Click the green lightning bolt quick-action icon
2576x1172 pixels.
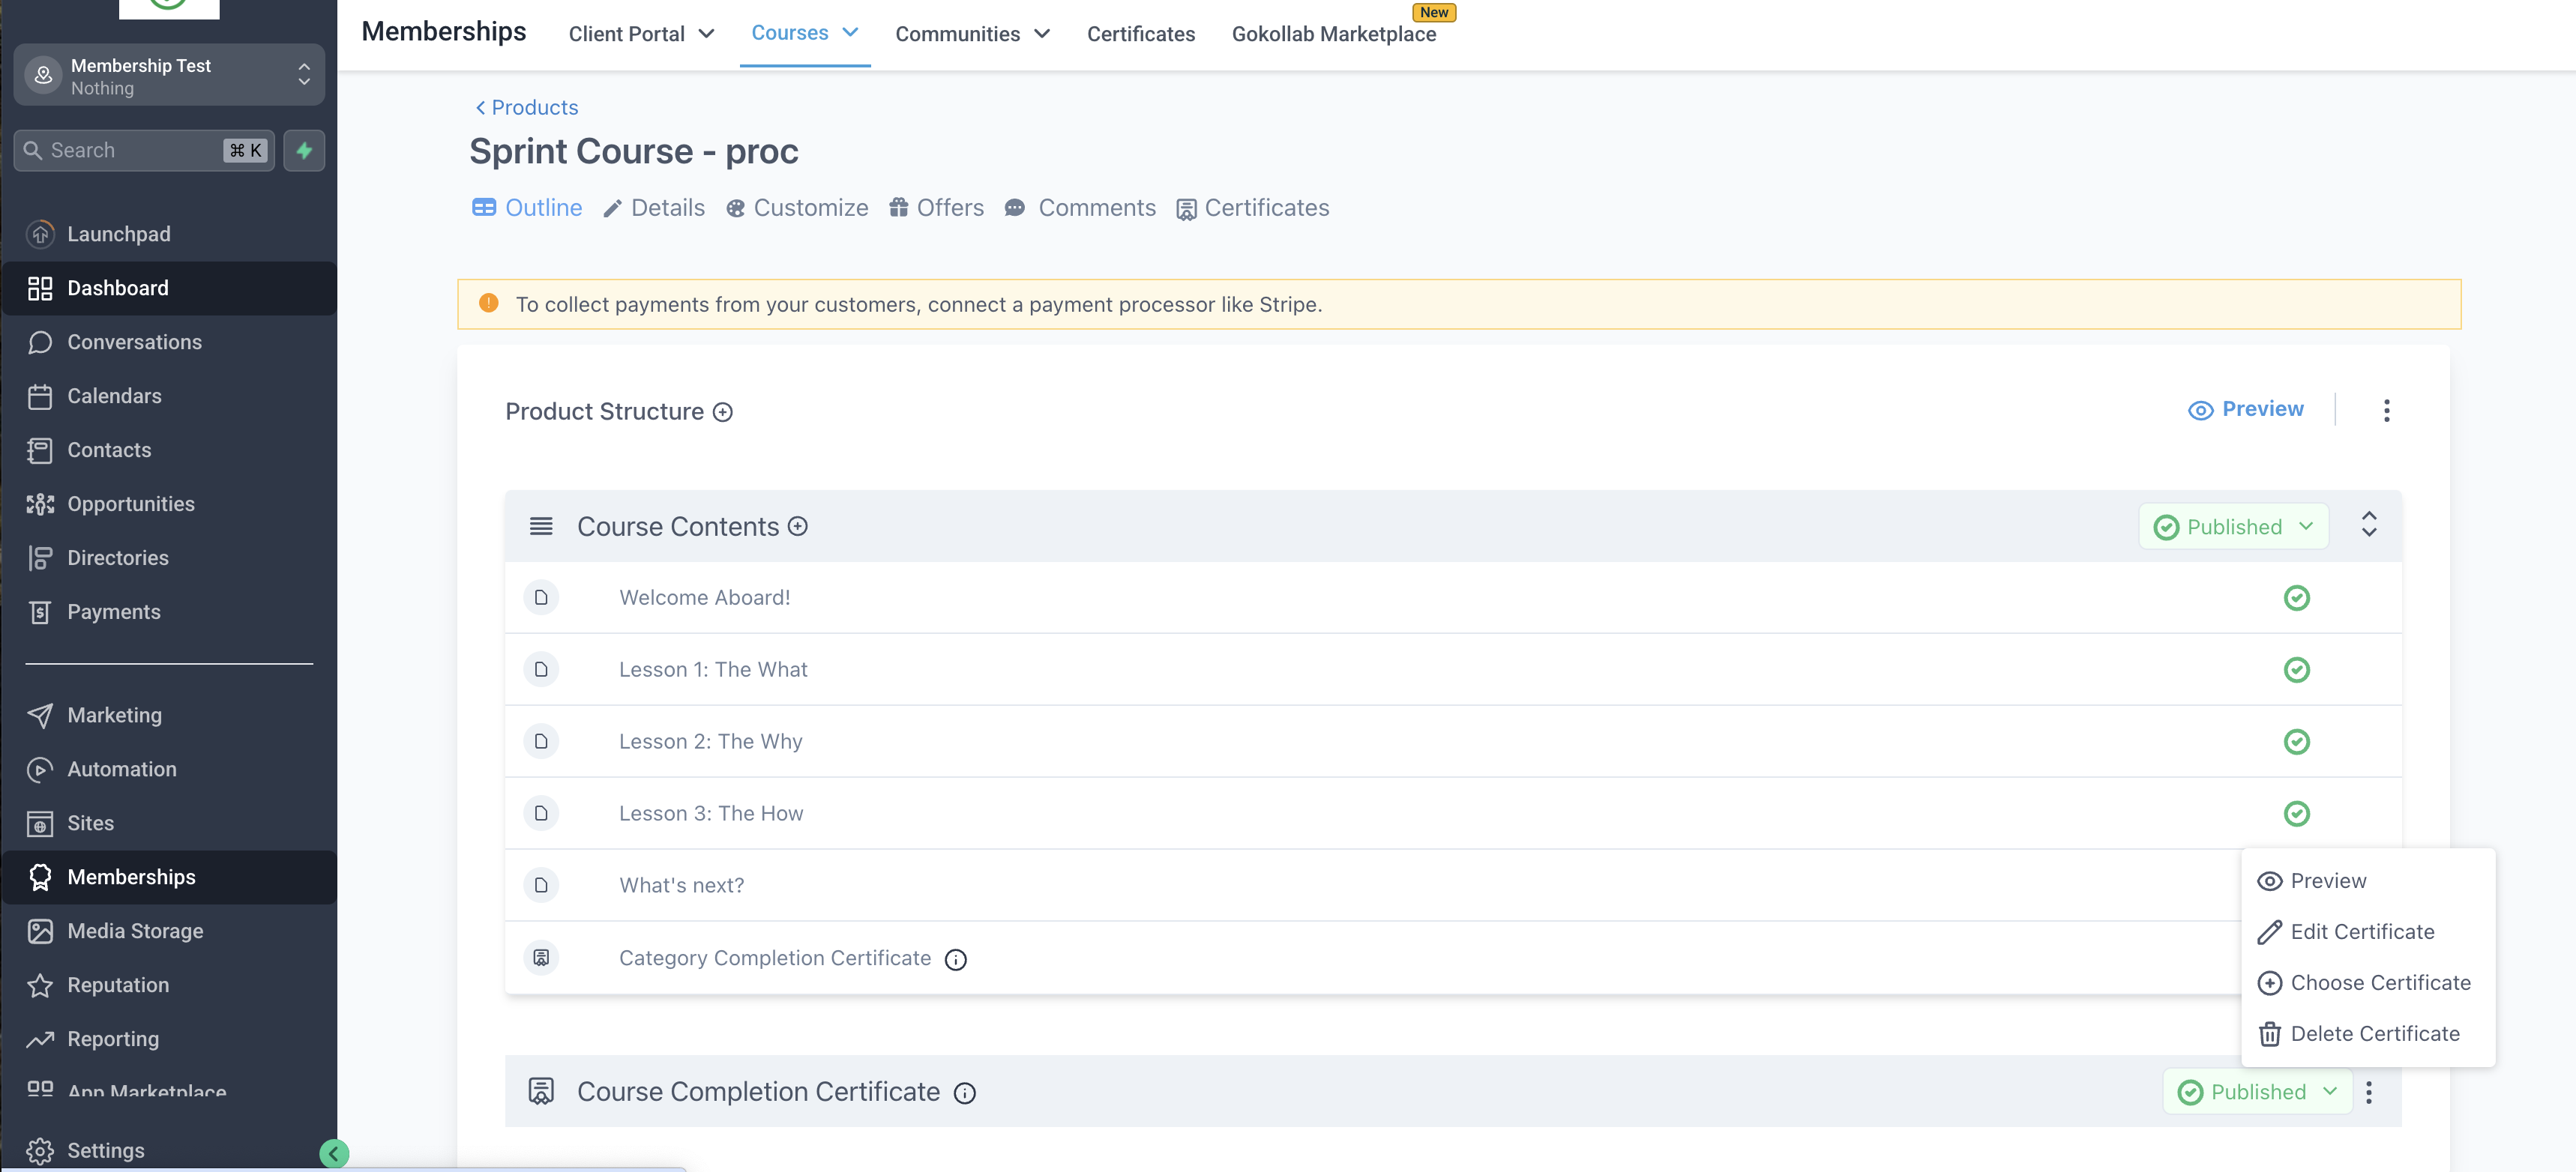coord(304,151)
